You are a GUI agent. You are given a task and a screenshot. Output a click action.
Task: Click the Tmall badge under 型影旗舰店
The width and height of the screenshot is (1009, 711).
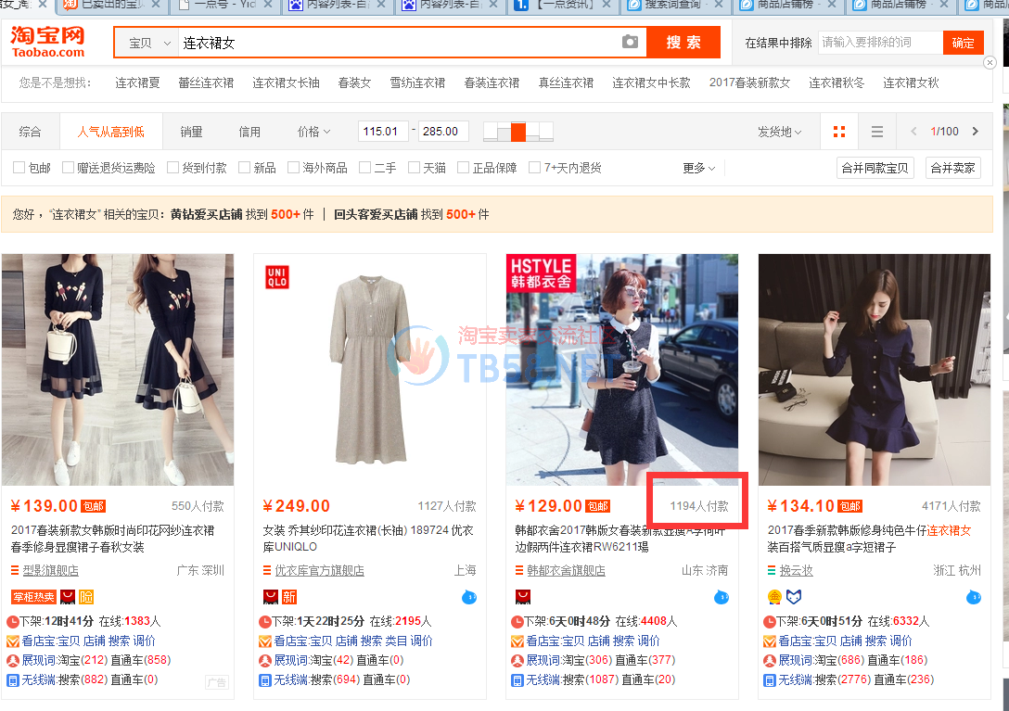[x=68, y=597]
